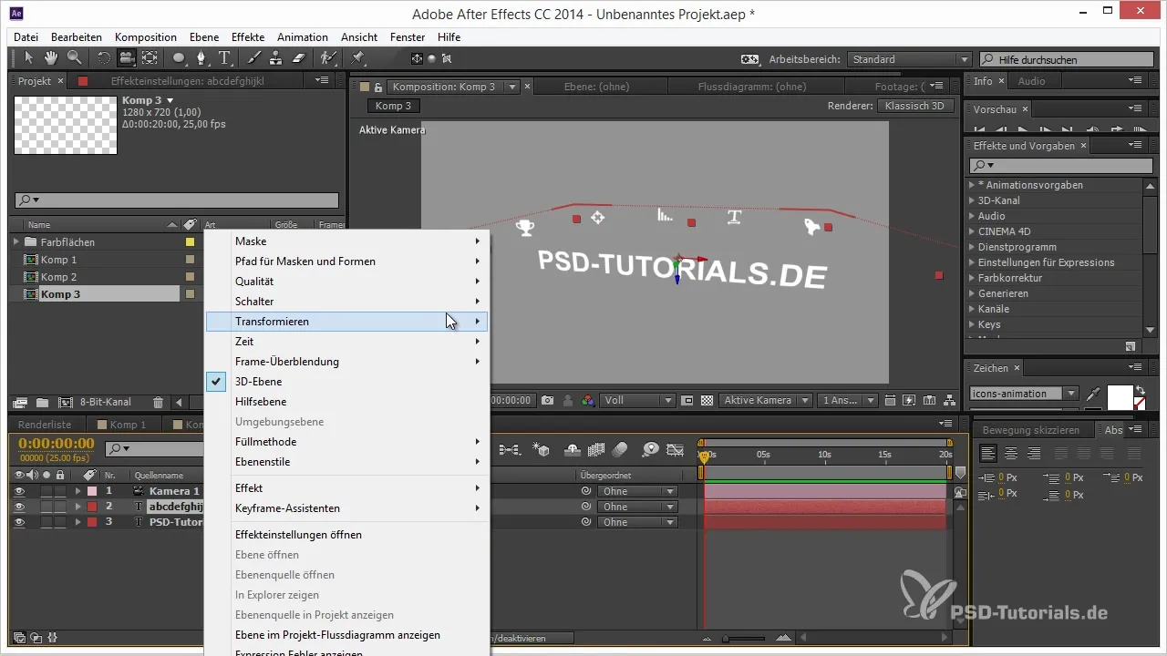The width and height of the screenshot is (1167, 656).
Task: Hide the Kamera 1 layer eye
Action: click(19, 491)
